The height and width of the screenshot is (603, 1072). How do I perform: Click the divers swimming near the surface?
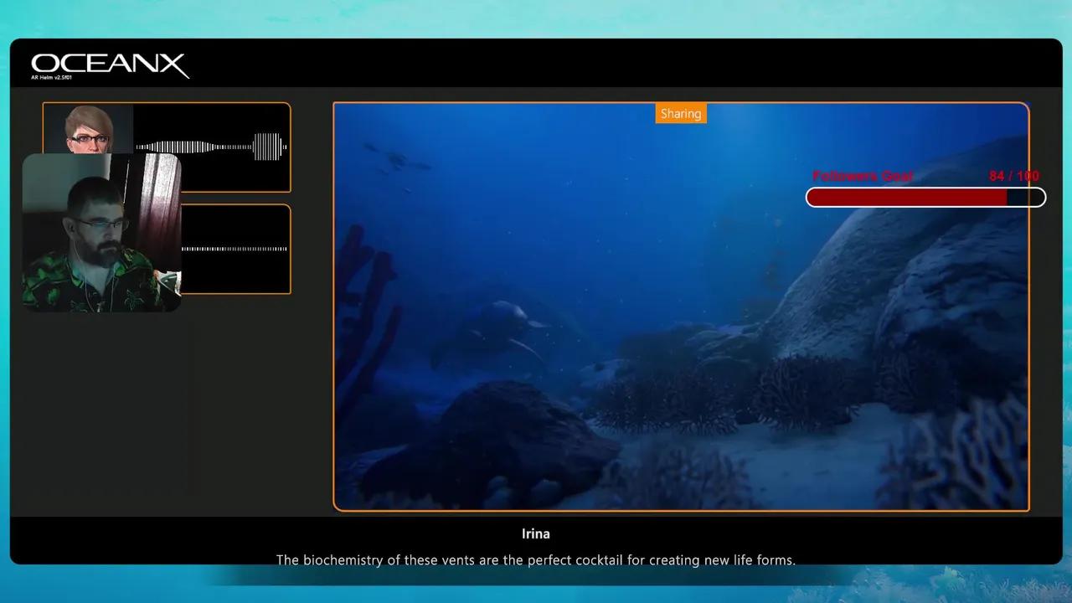(x=395, y=159)
